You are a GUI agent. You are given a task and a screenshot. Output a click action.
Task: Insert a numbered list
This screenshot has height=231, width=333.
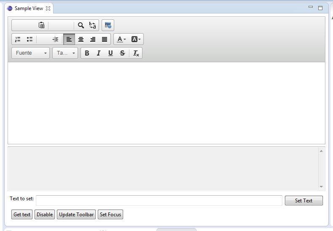tap(18, 39)
